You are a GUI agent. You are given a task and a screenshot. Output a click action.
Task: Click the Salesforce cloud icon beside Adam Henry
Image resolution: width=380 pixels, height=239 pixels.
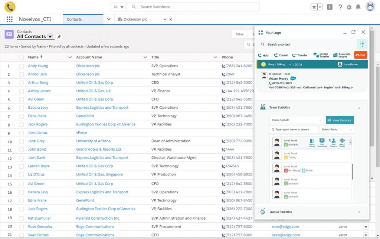click(x=293, y=78)
